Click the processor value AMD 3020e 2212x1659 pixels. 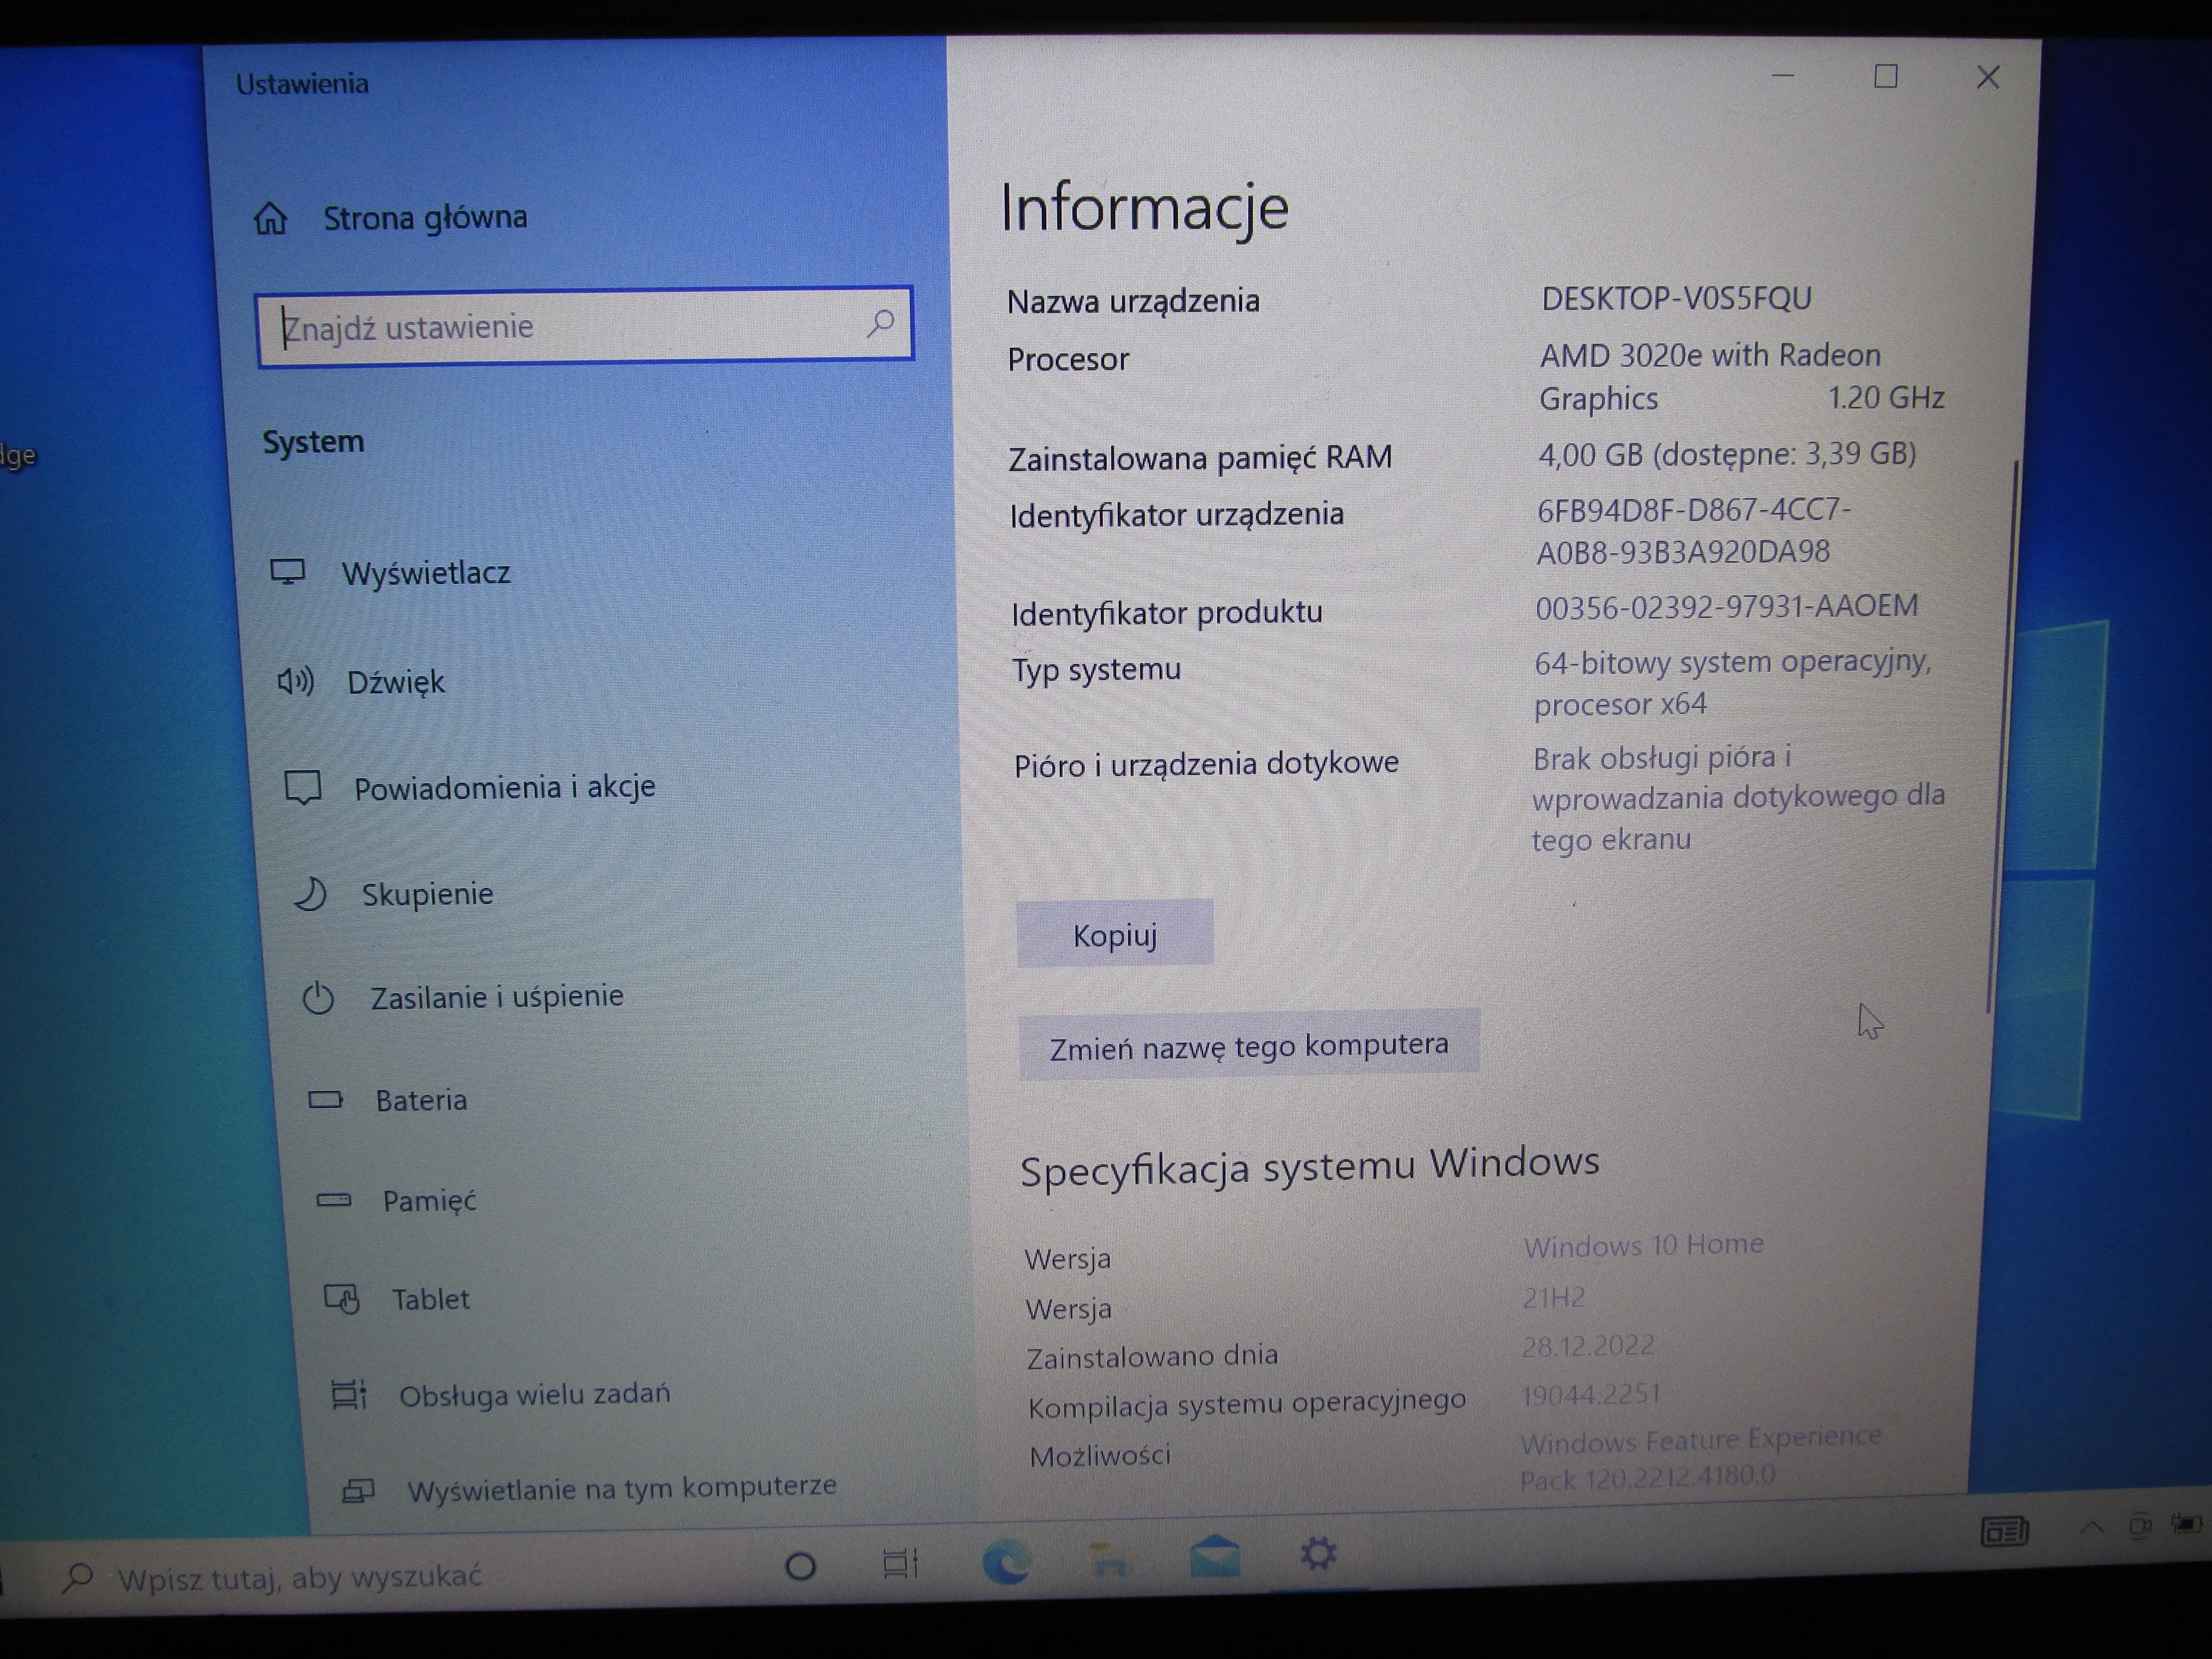click(1741, 376)
